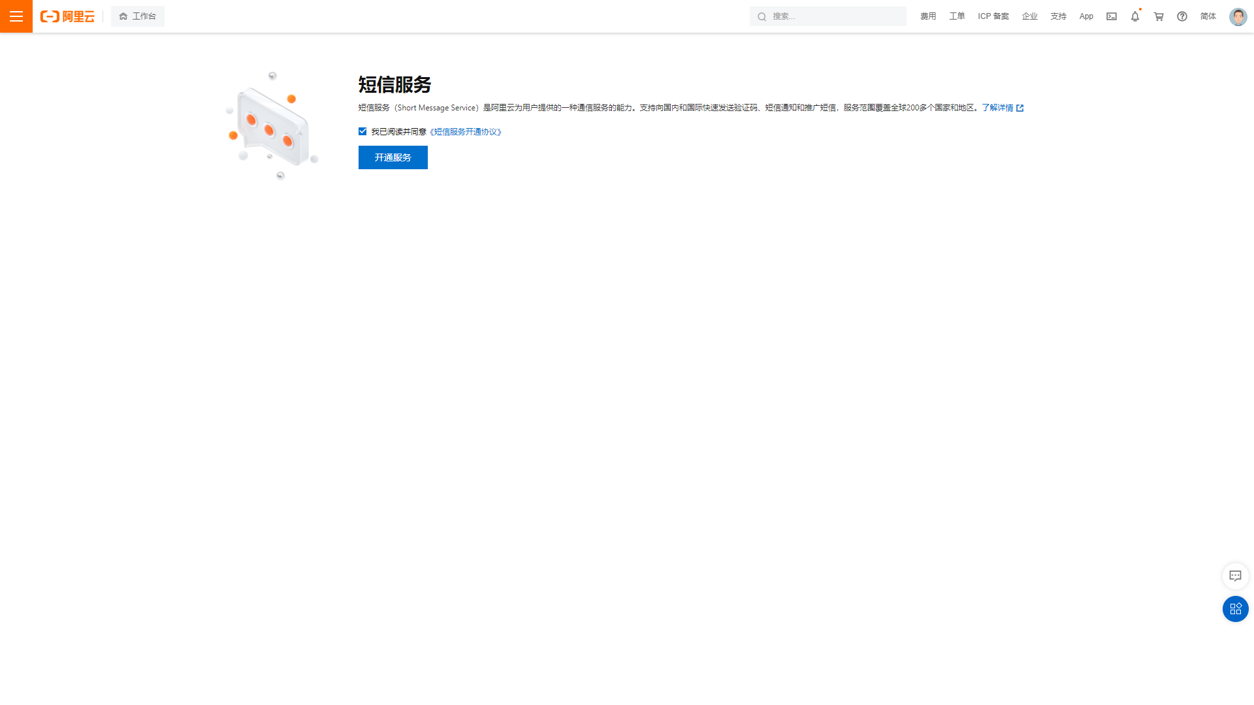Click external link icon beside 了解详情
Viewport: 1254px width, 705px height.
[1020, 108]
